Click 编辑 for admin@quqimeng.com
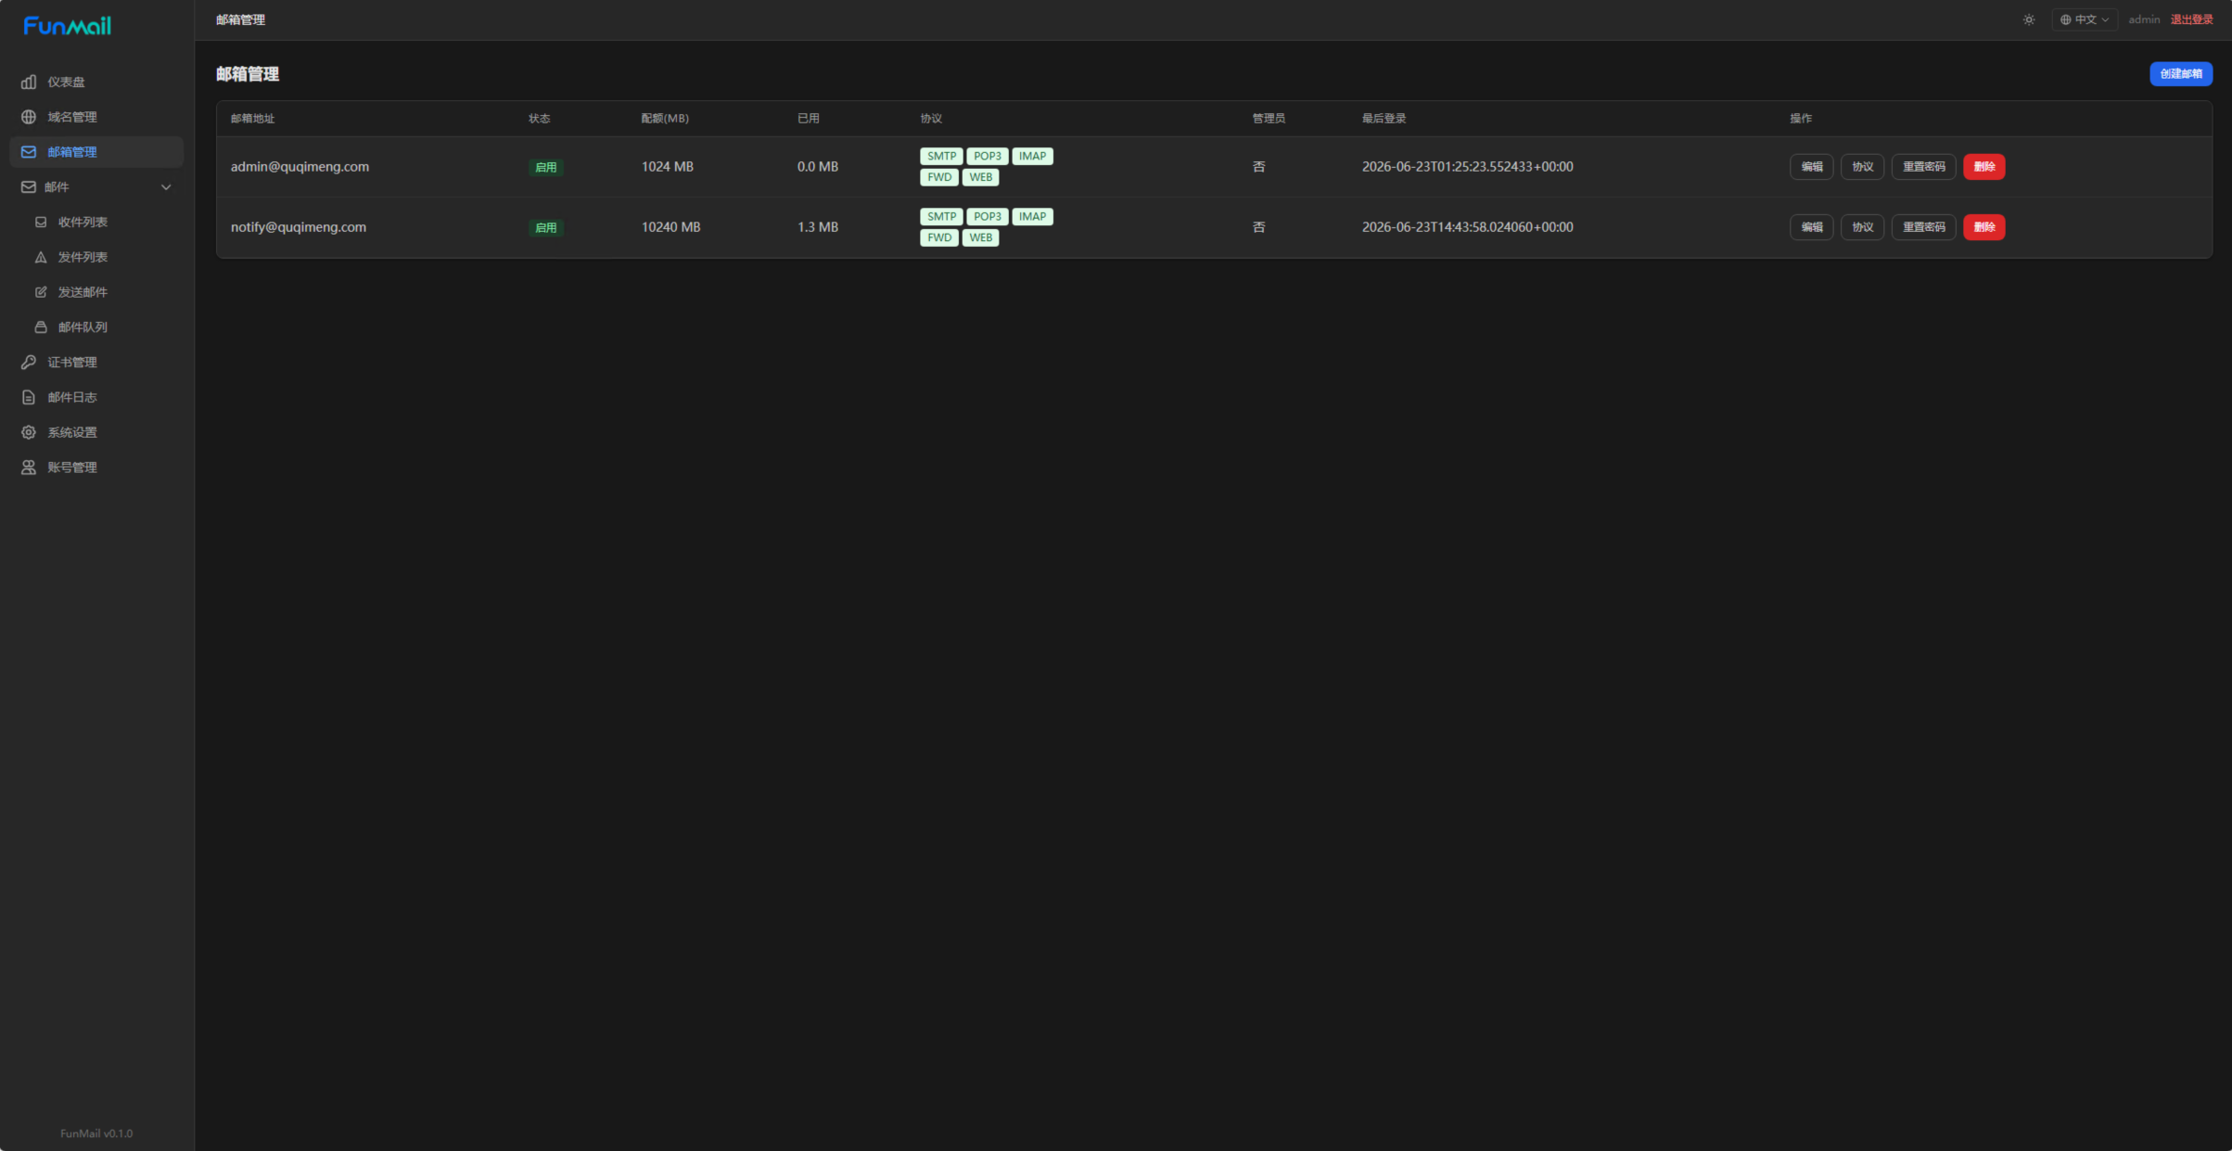 tap(1811, 167)
